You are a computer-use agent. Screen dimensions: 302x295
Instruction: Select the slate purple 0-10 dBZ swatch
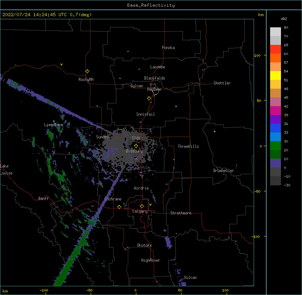(275, 163)
